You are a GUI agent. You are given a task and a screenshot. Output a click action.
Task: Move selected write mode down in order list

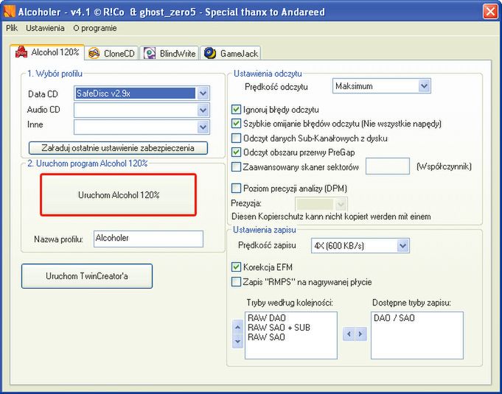pyautogui.click(x=237, y=341)
